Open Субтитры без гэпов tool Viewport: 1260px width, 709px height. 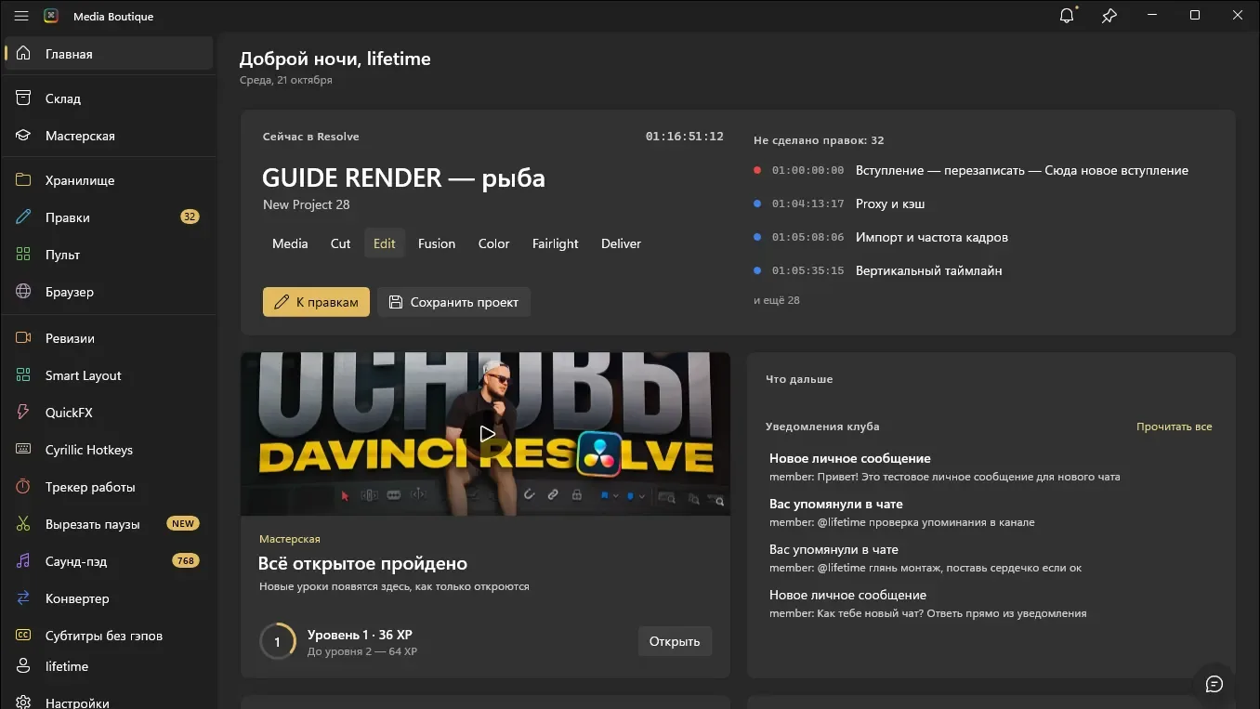pyautogui.click(x=109, y=636)
